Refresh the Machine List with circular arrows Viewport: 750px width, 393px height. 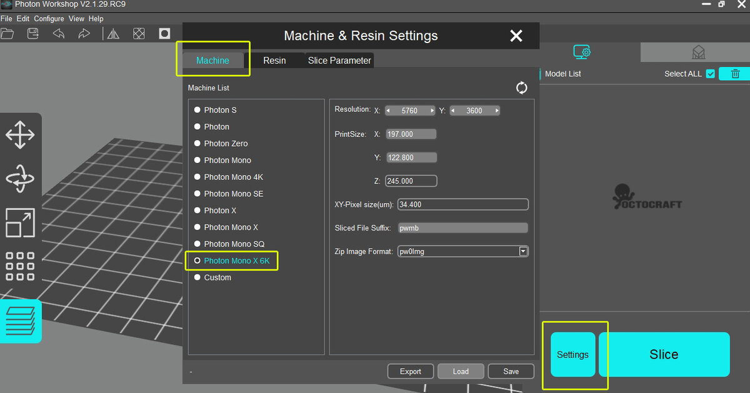pos(522,88)
